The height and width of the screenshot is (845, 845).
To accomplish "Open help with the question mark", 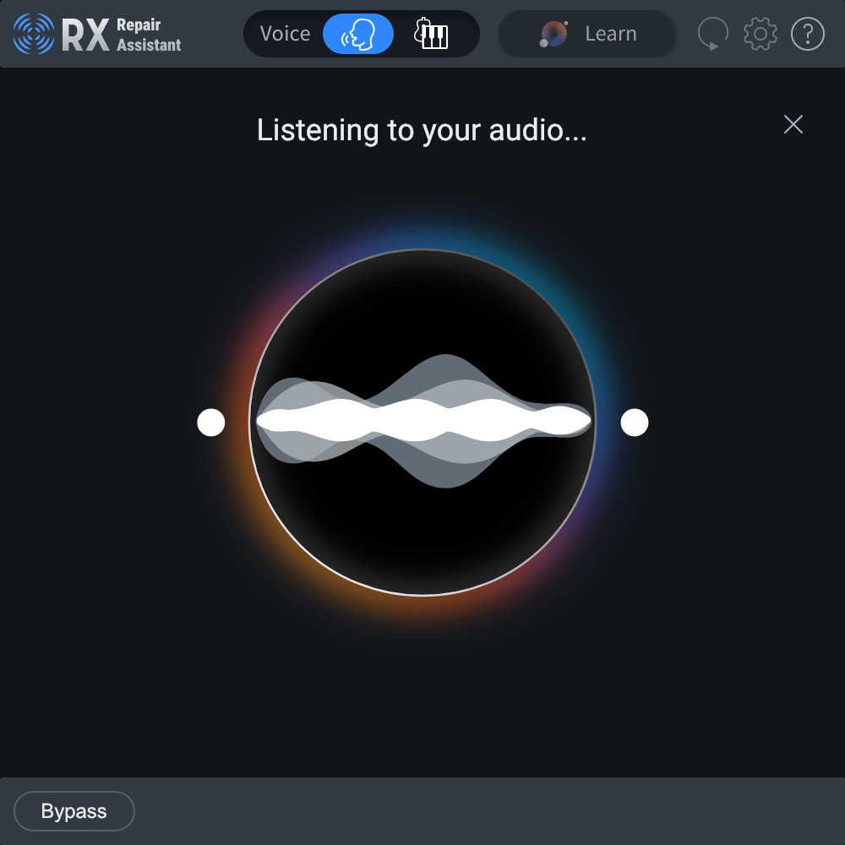I will [x=807, y=34].
